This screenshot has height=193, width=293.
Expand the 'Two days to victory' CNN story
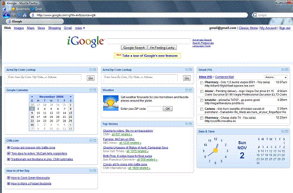(x=8, y=153)
